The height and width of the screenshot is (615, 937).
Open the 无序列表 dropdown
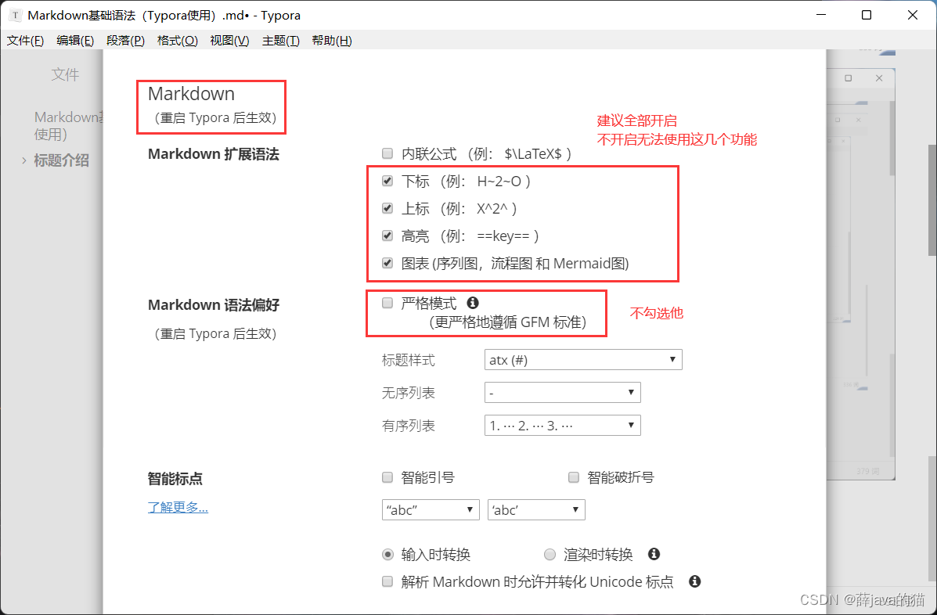coord(562,392)
